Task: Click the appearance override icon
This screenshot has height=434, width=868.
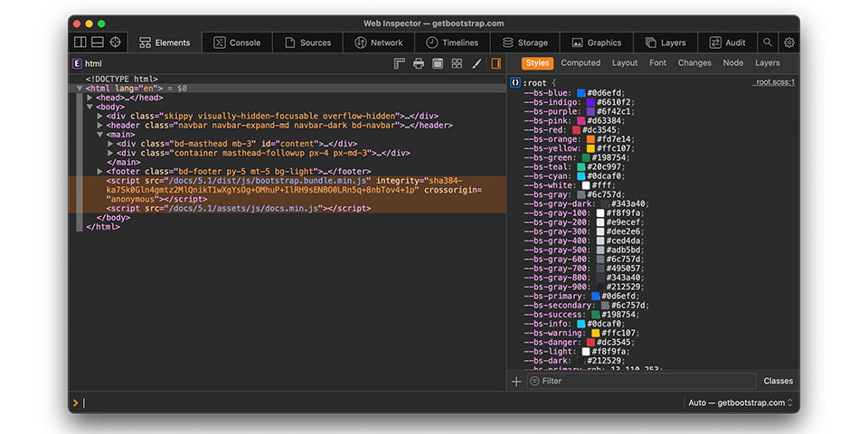Action: point(438,63)
